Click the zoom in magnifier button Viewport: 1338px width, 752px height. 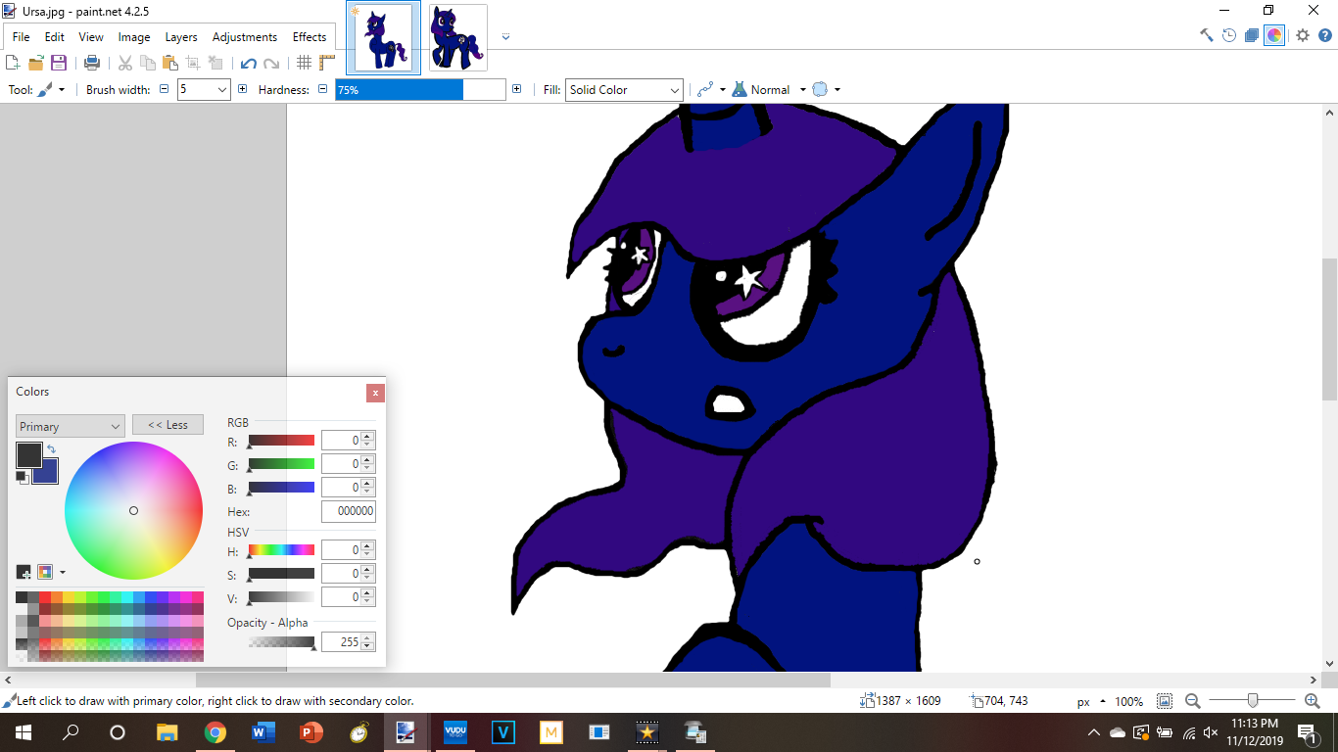(x=1313, y=701)
